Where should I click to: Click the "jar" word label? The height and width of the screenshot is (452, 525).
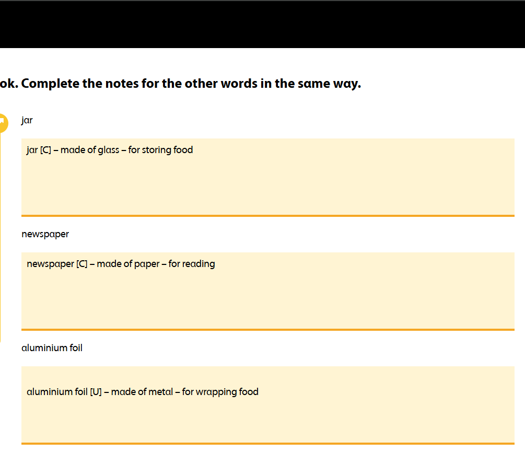[x=27, y=121]
